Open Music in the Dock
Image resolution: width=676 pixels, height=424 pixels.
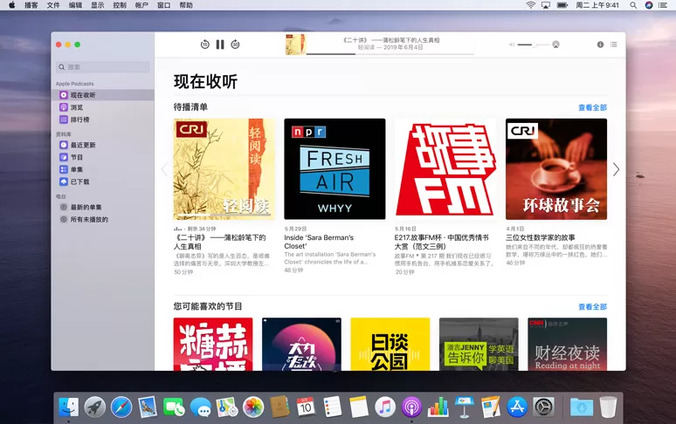[x=385, y=407]
